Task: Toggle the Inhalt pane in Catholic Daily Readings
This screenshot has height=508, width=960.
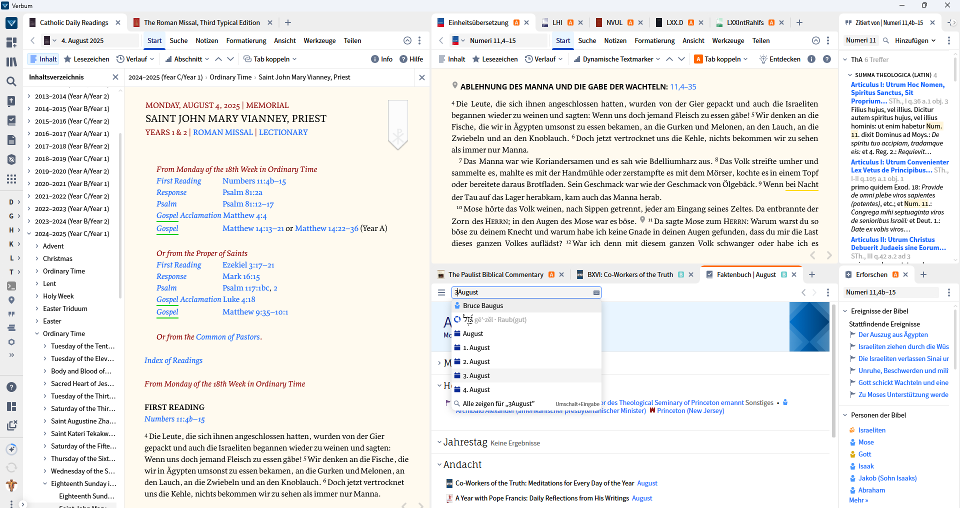Action: tap(43, 59)
